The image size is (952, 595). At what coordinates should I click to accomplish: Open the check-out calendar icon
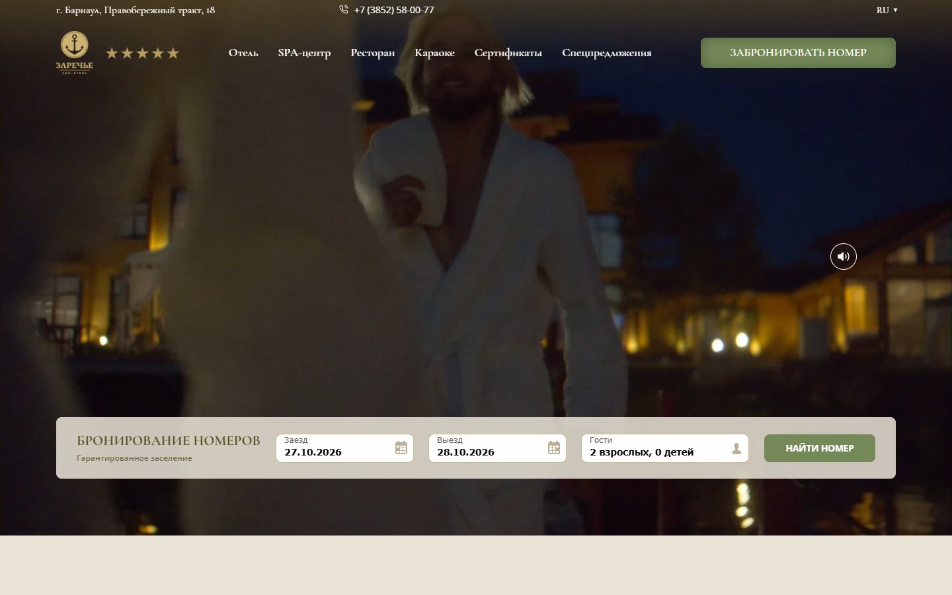554,448
